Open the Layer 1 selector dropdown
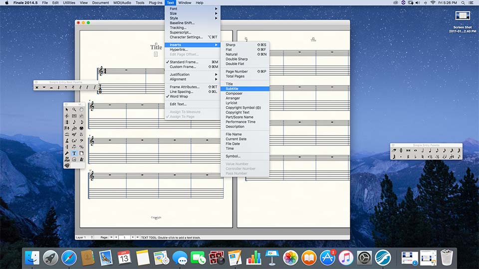The width and height of the screenshot is (479, 269). pos(85,237)
